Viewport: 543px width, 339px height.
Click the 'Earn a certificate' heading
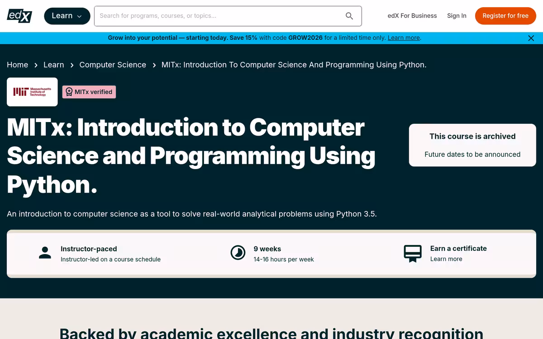(458, 249)
